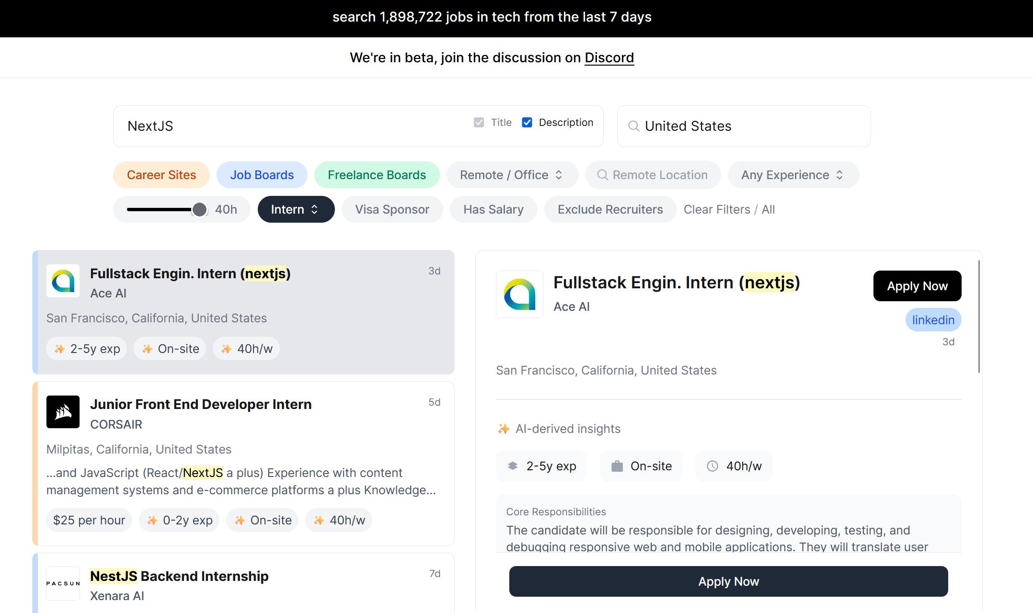
Task: Open the Junior Front End Developer Intern listing
Action: 243,464
